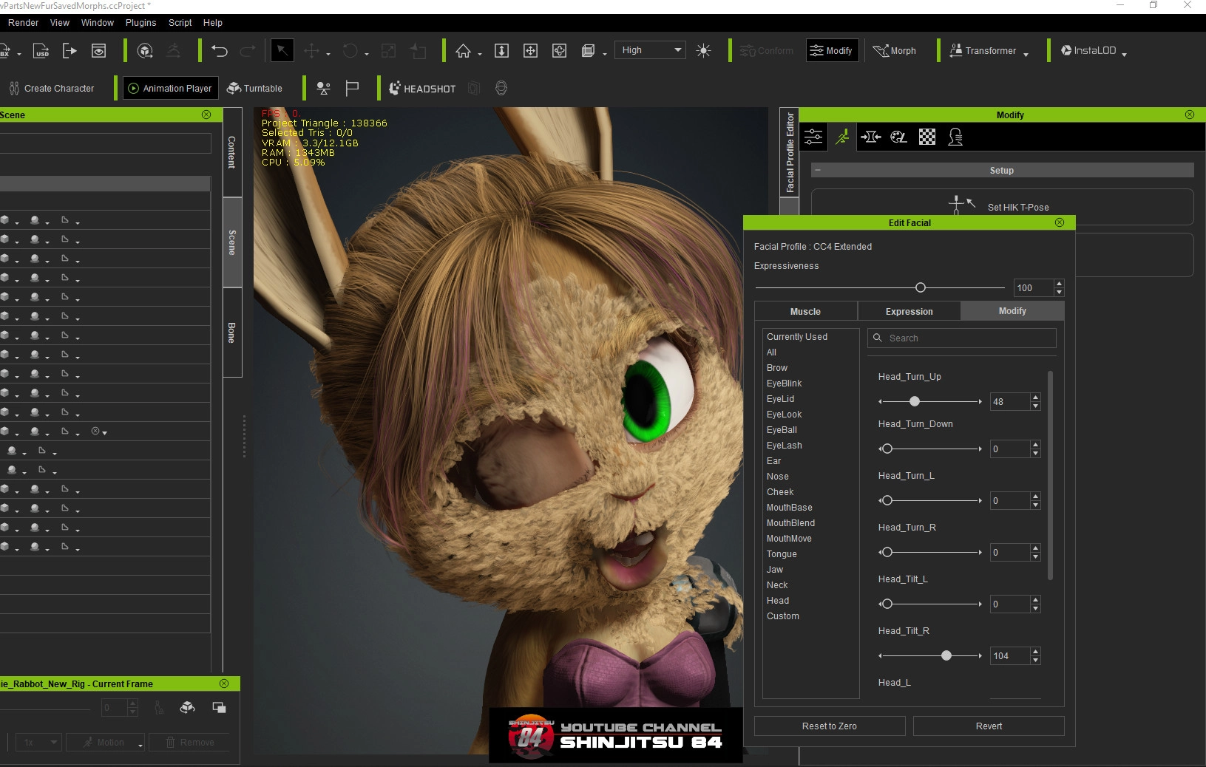Open the Morph tool
The image size is (1206, 767).
(895, 51)
